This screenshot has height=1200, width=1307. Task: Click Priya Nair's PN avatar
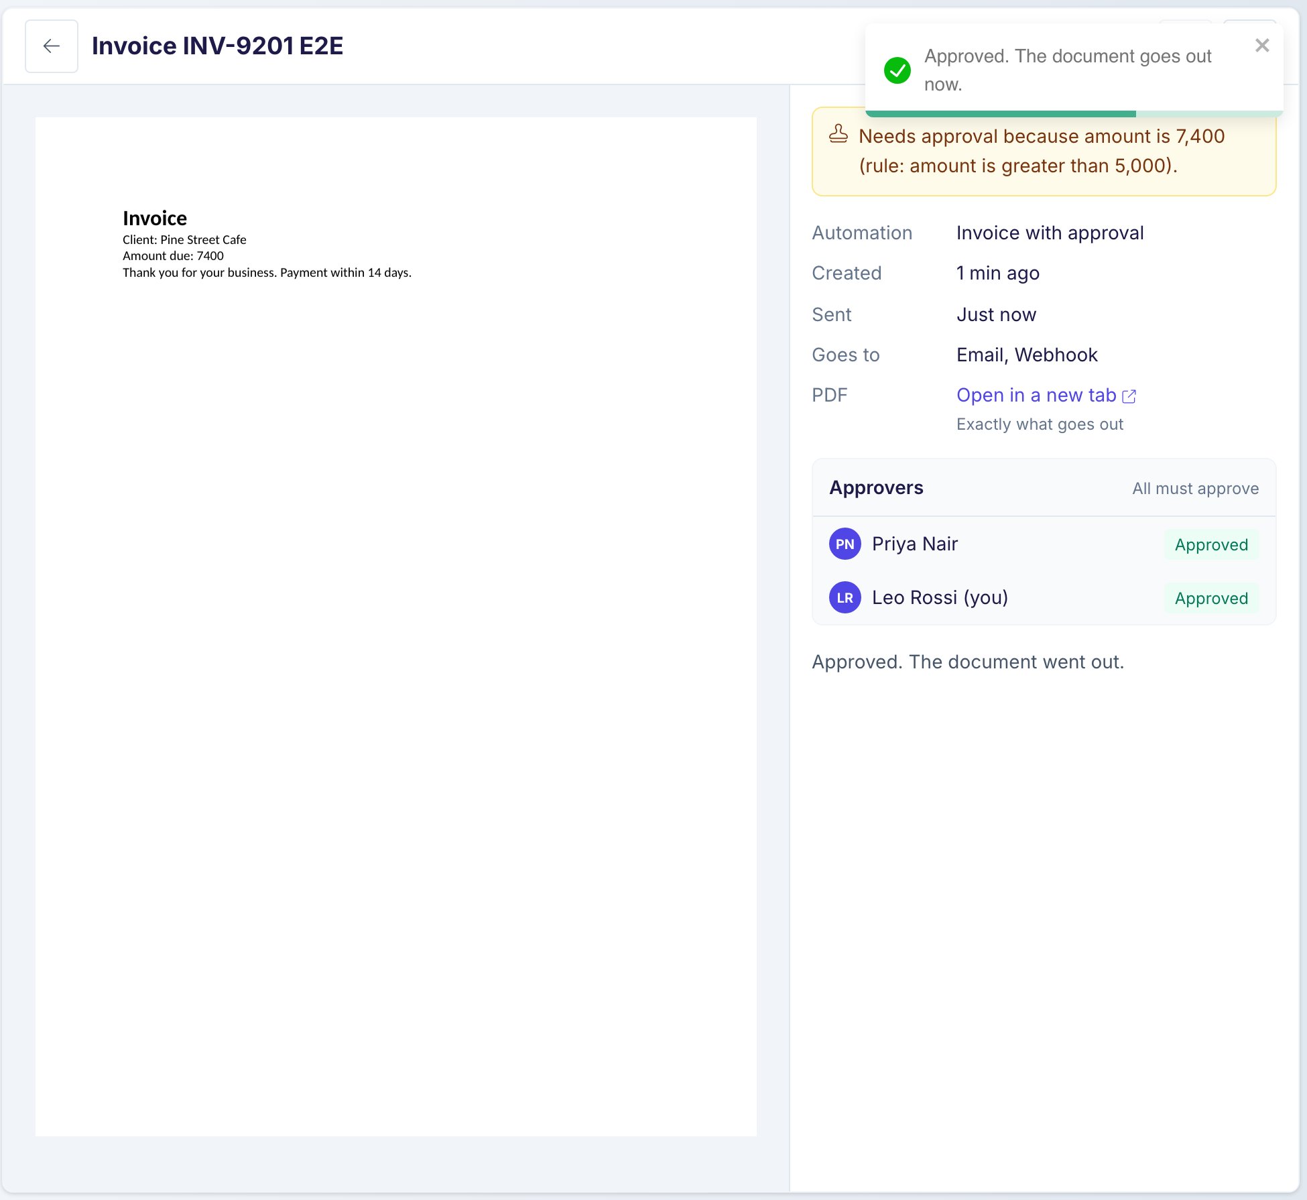(845, 544)
